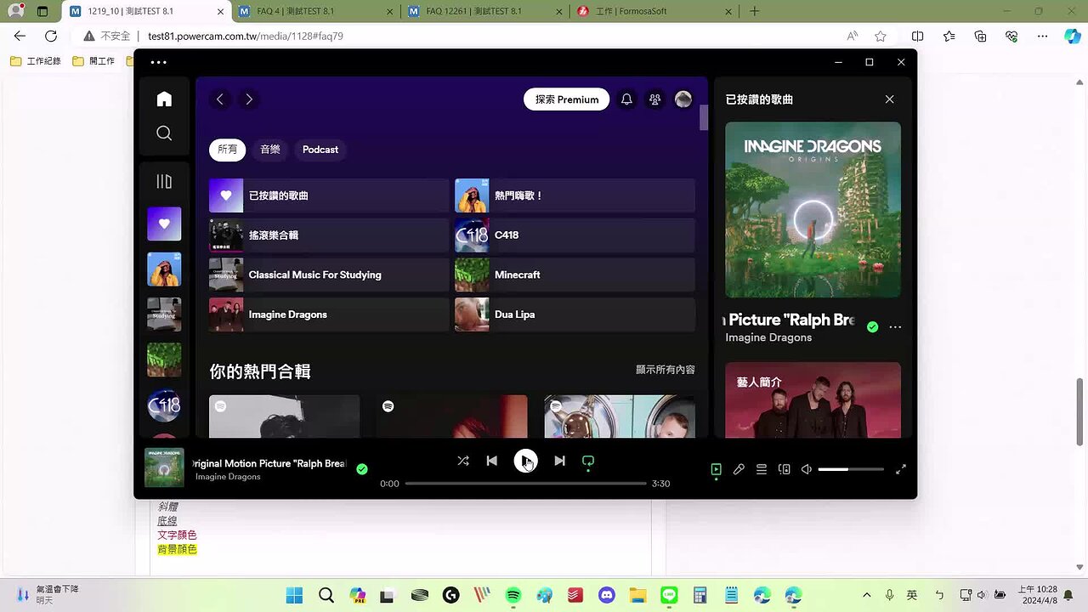Open the Dua Lipa shortcut tile
This screenshot has width=1088, height=612.
575,314
